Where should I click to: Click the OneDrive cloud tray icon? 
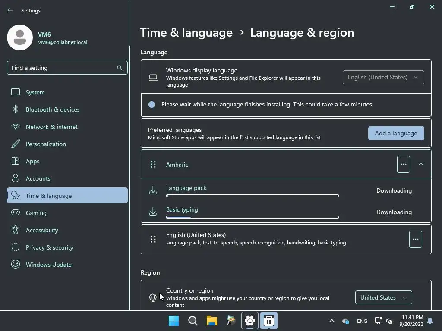point(346,321)
